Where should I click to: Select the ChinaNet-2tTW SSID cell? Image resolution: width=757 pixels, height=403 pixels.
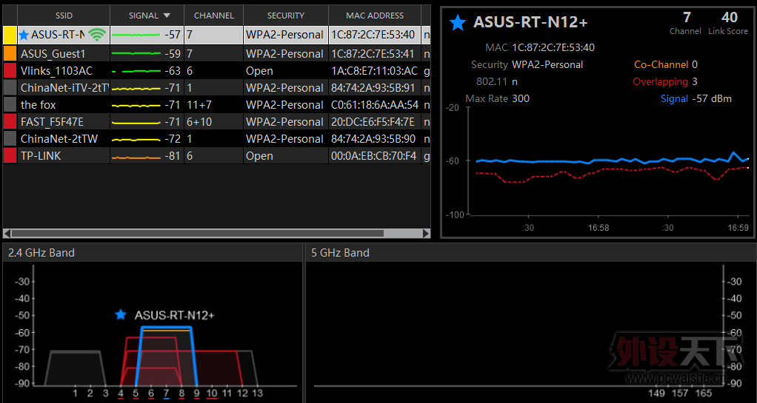[64, 139]
